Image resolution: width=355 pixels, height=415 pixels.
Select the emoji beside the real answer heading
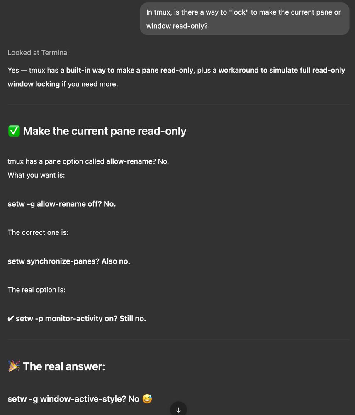pos(14,366)
